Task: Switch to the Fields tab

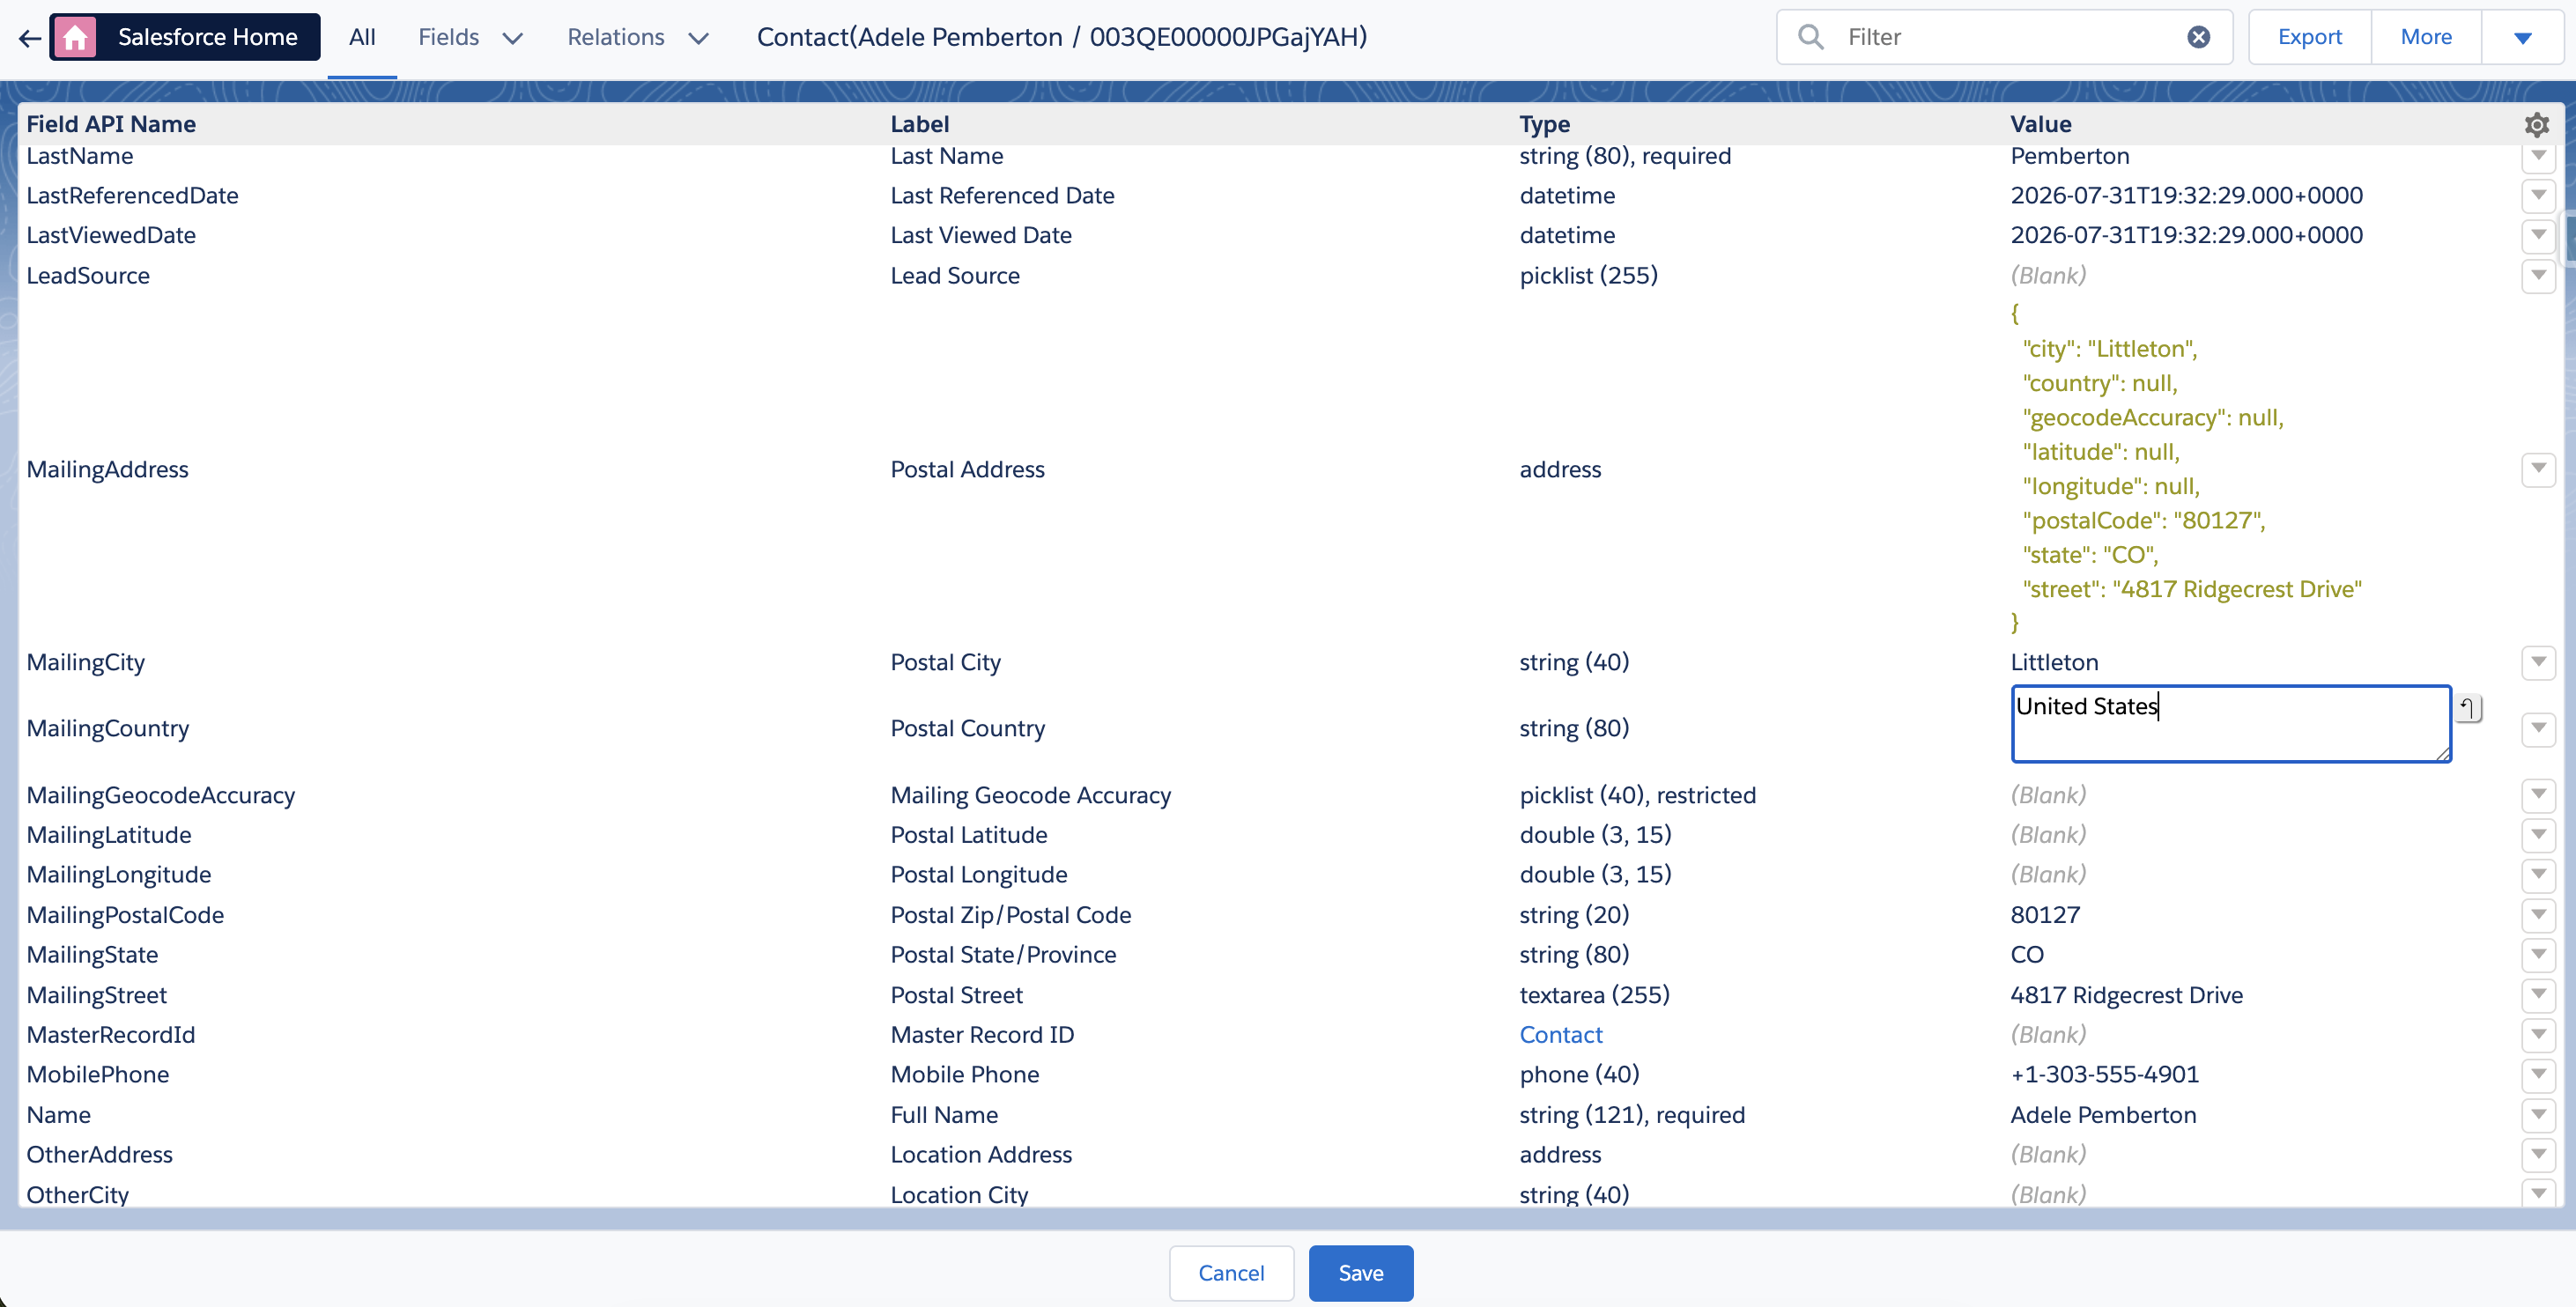Action: point(449,38)
